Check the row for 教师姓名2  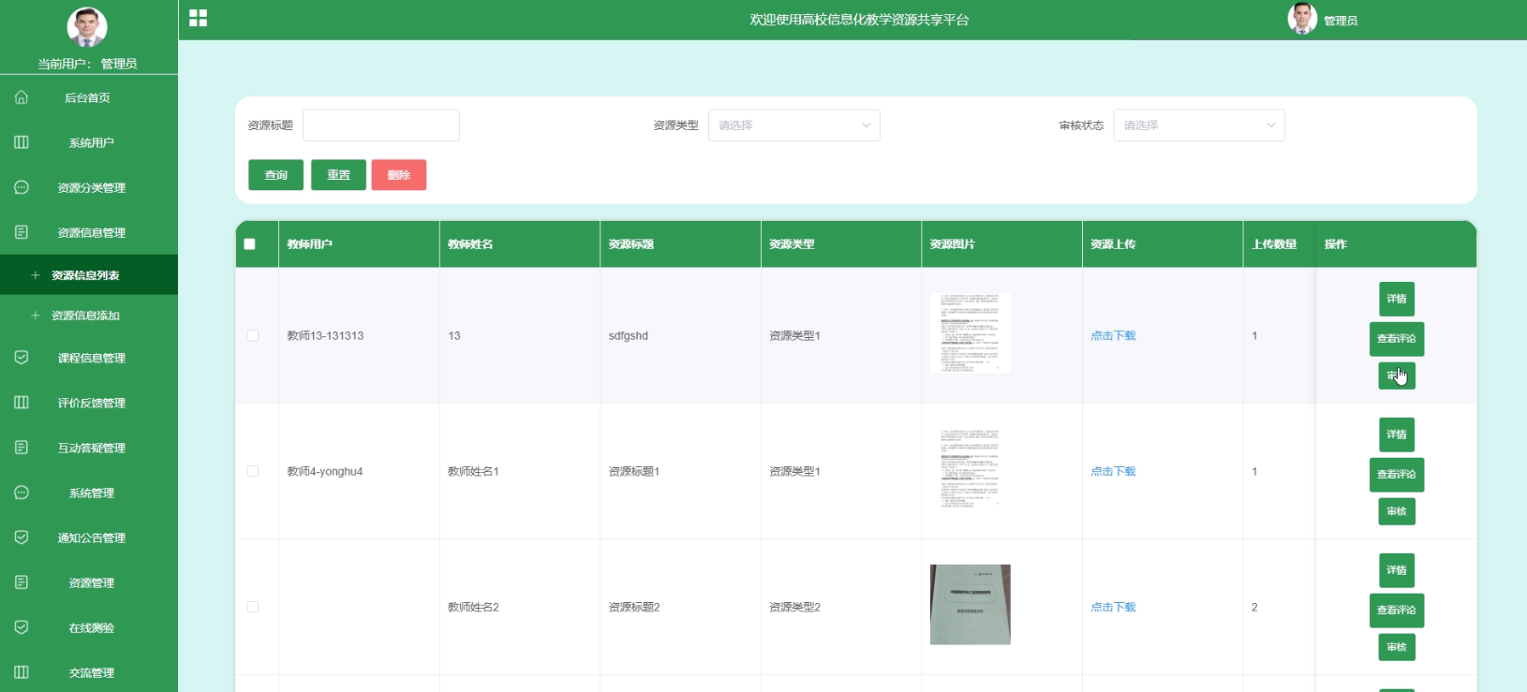point(253,607)
